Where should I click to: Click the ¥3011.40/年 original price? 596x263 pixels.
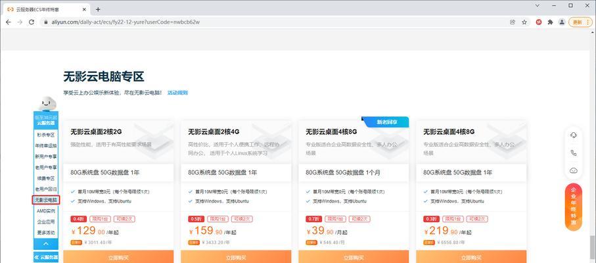point(98,242)
